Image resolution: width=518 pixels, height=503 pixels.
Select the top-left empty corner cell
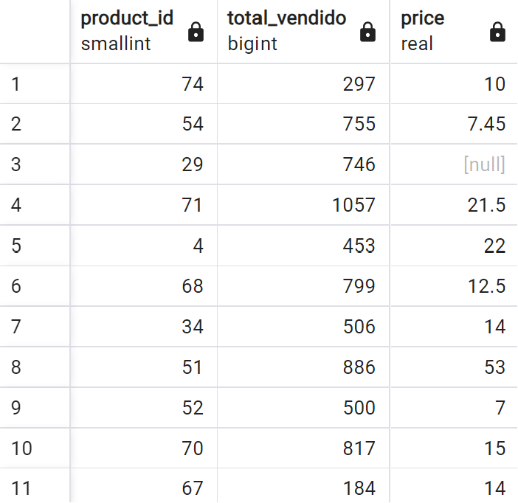click(x=35, y=32)
